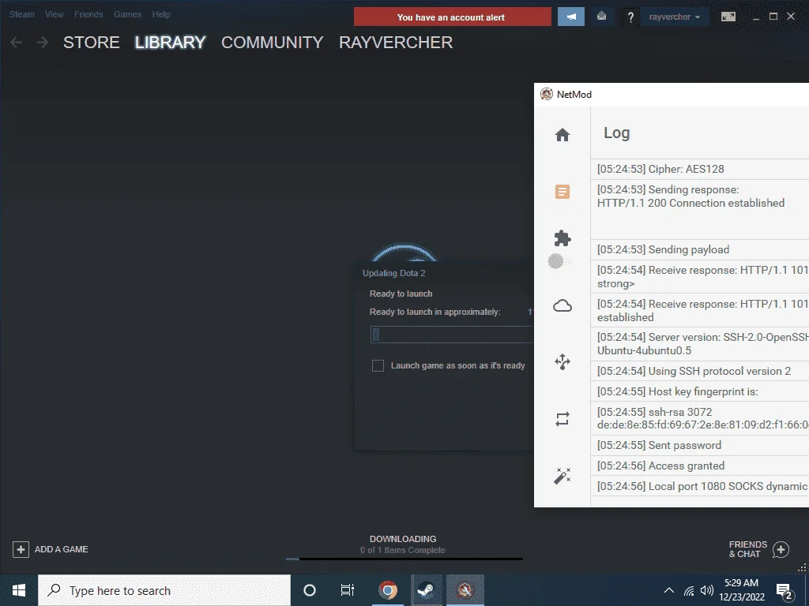Viewport: 809px width, 606px height.
Task: Open the RAYVERCHER profile tab
Action: [x=396, y=43]
